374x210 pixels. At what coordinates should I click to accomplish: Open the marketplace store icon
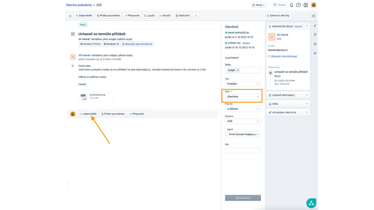[x=306, y=5]
